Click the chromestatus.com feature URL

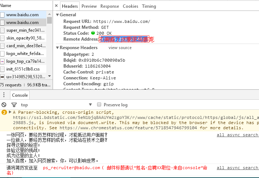128,128
